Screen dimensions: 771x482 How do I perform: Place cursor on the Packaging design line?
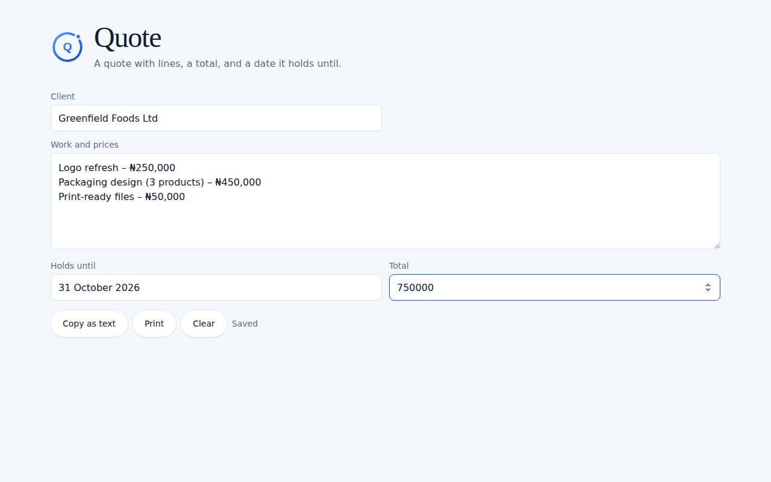[160, 182]
